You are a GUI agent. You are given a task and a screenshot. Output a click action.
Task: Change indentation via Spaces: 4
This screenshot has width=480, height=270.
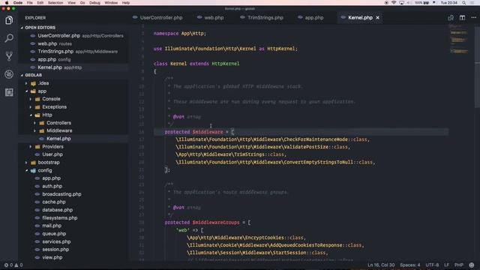point(410,265)
